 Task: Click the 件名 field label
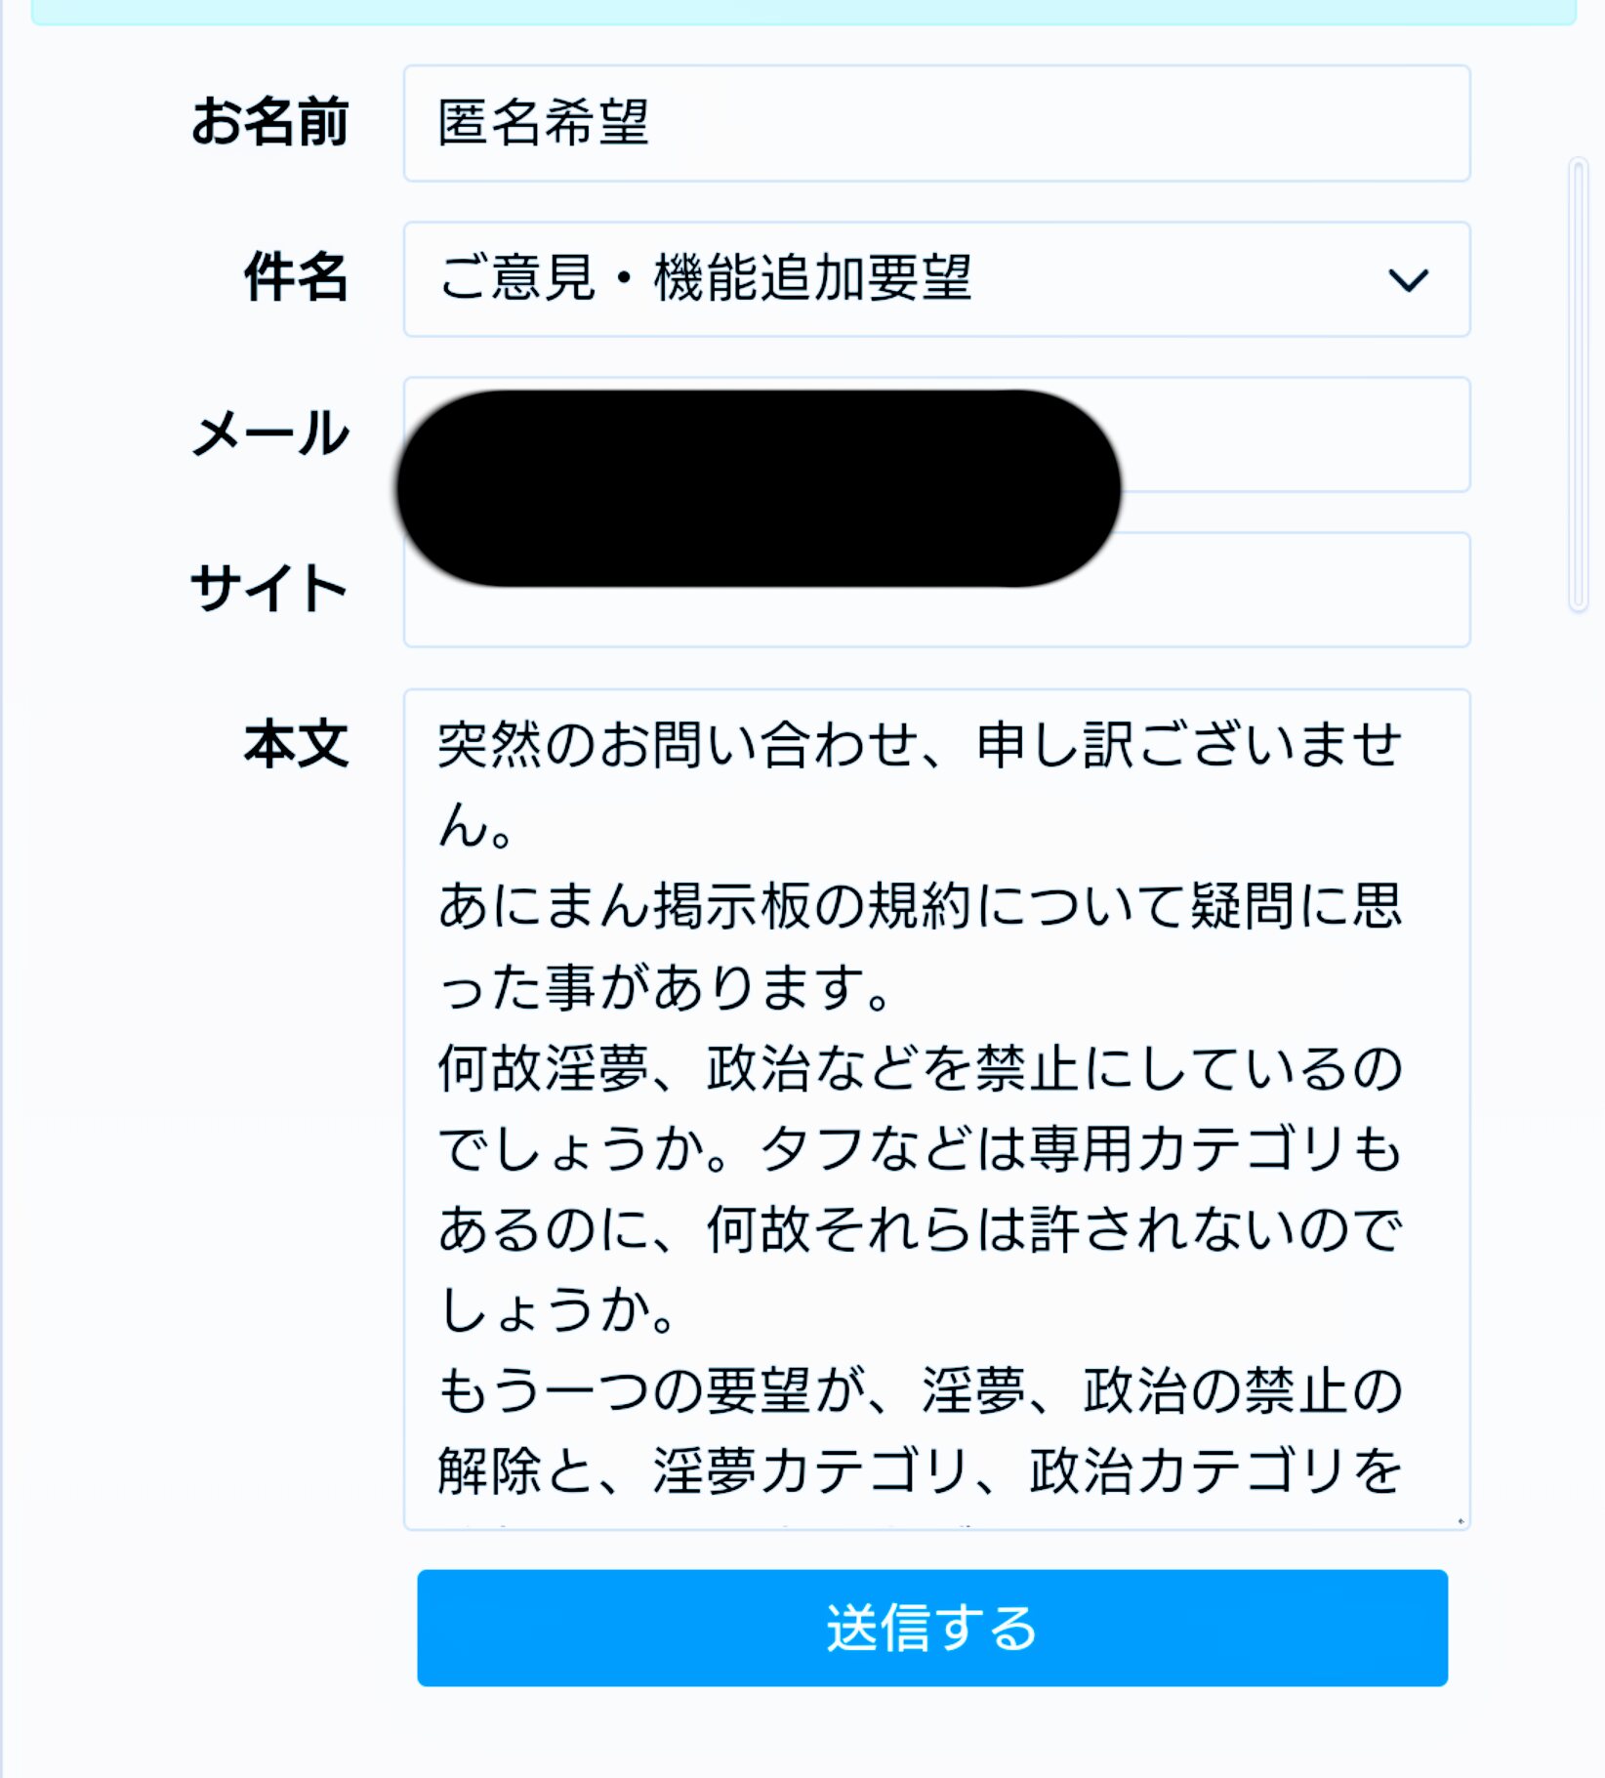click(296, 277)
